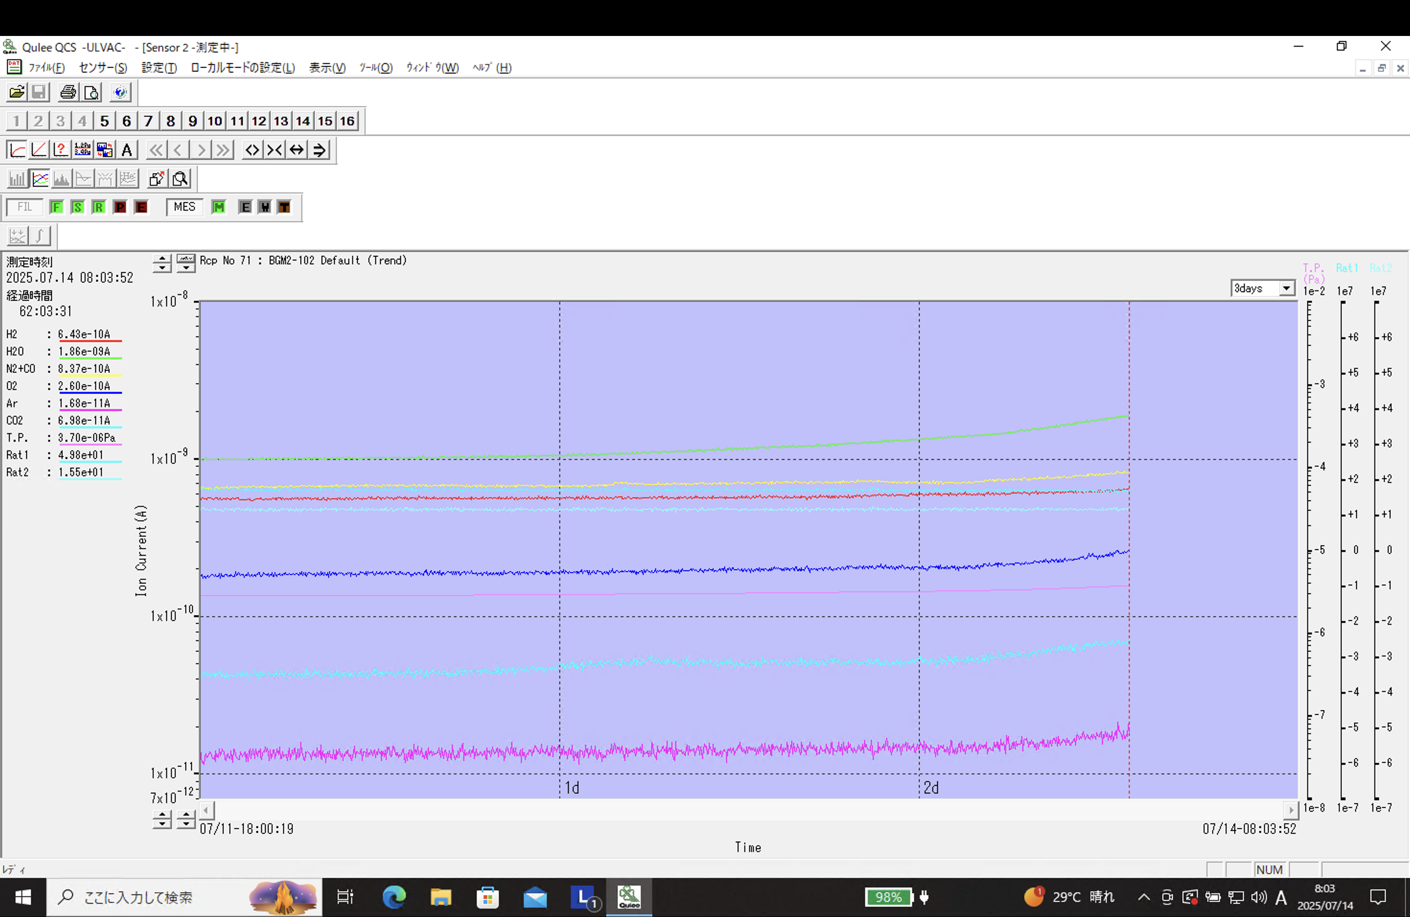Click the copy-export icon with red arrow

tap(157, 178)
